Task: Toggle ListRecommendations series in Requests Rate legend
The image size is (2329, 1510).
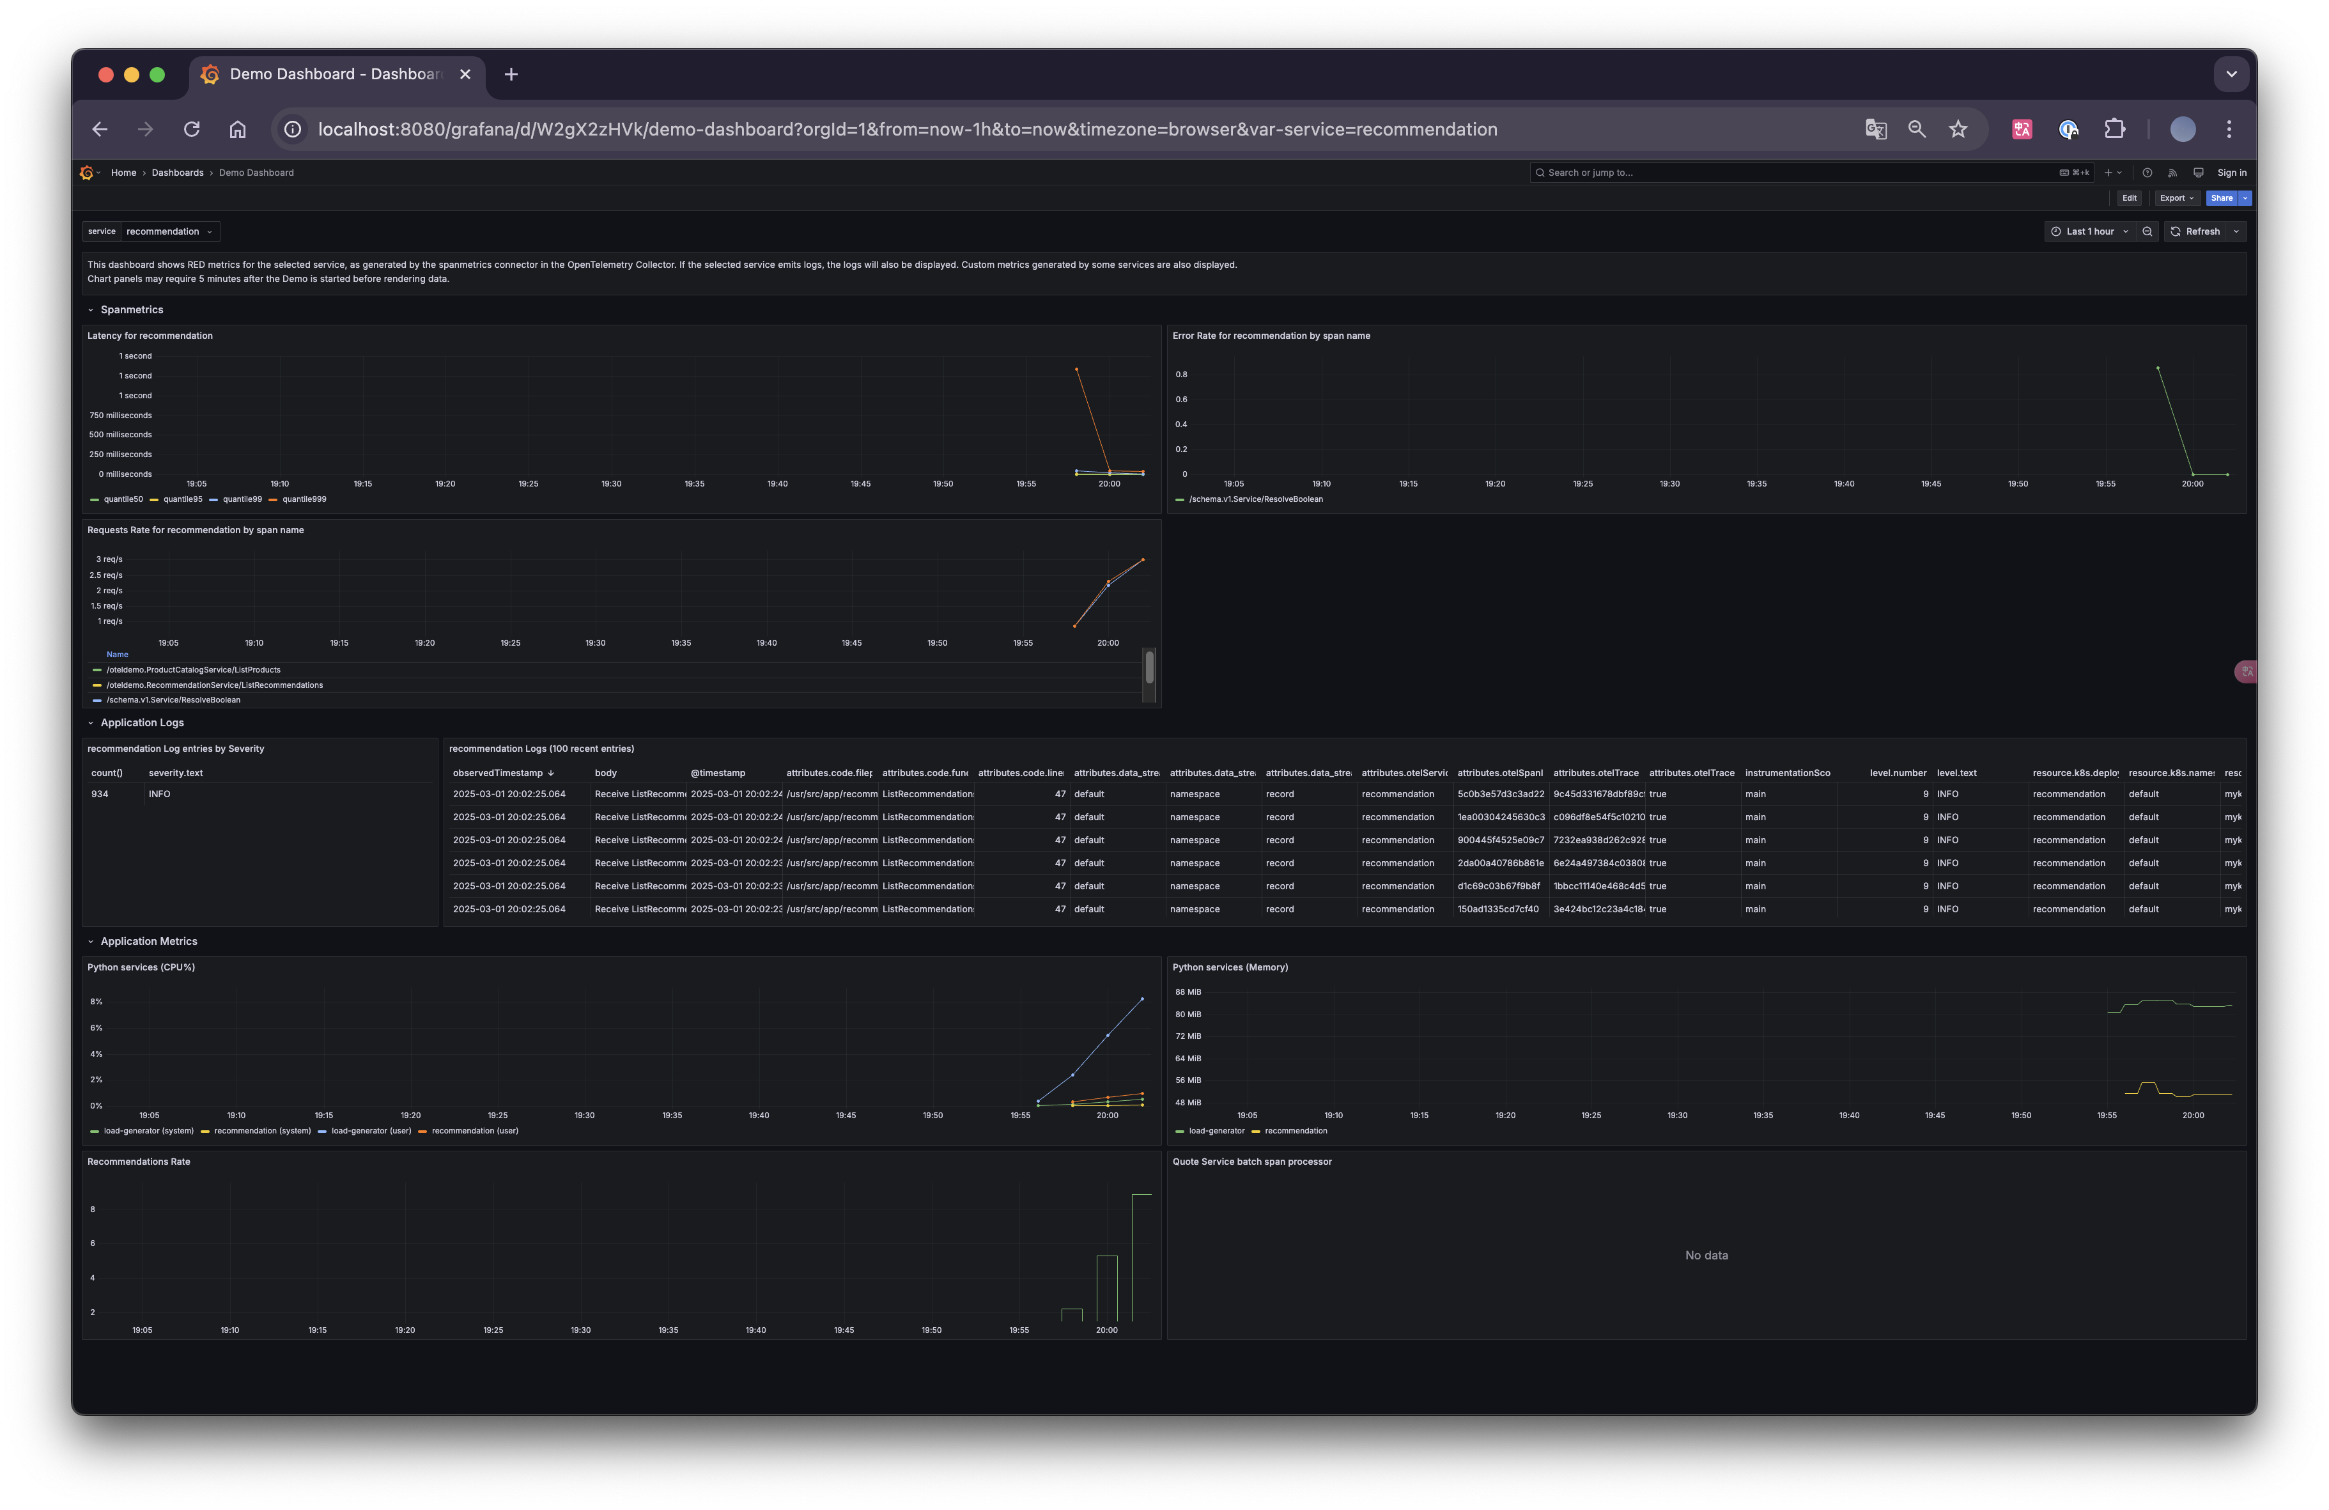Action: 214,685
